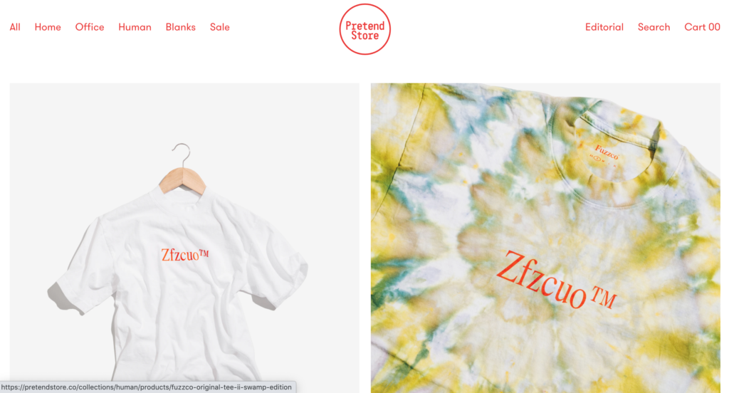Select the Office category
This screenshot has width=729, height=393.
pyautogui.click(x=90, y=27)
